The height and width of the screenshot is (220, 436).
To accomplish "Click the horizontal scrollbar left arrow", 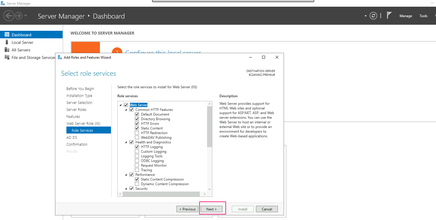I will [120, 194].
